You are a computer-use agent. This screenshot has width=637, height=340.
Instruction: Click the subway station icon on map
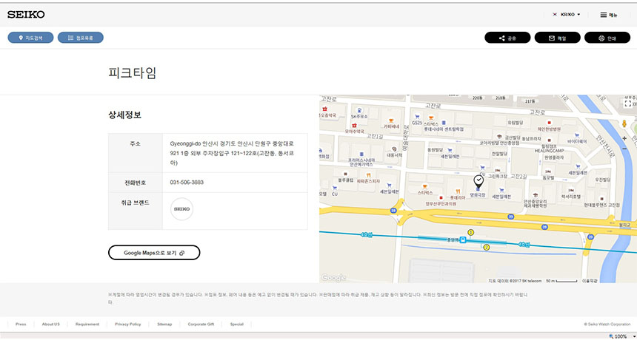[x=462, y=239]
